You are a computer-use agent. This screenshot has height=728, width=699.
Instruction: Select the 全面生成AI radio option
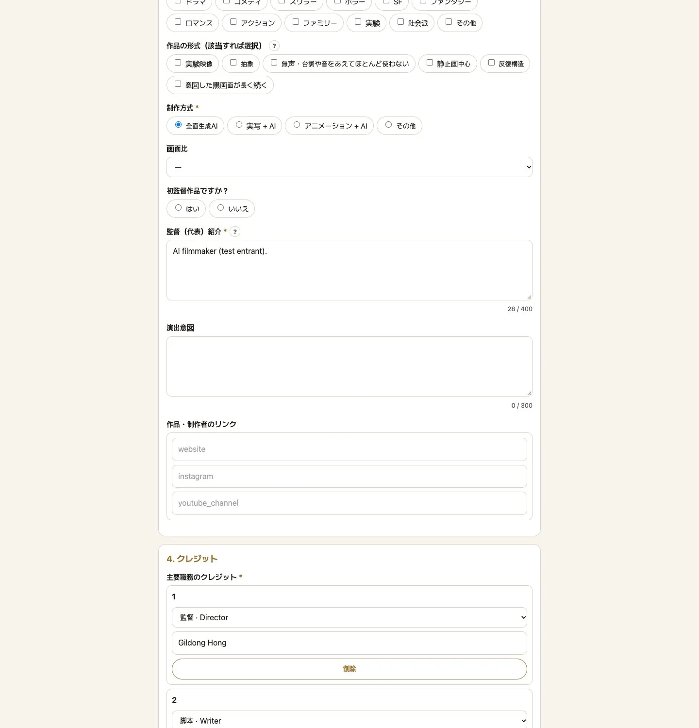[179, 125]
